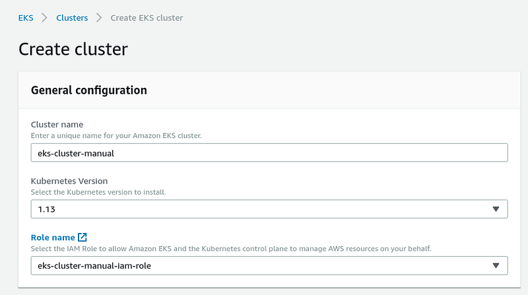
Task: Select the Create EKS cluster breadcrumb item
Action: [x=147, y=18]
